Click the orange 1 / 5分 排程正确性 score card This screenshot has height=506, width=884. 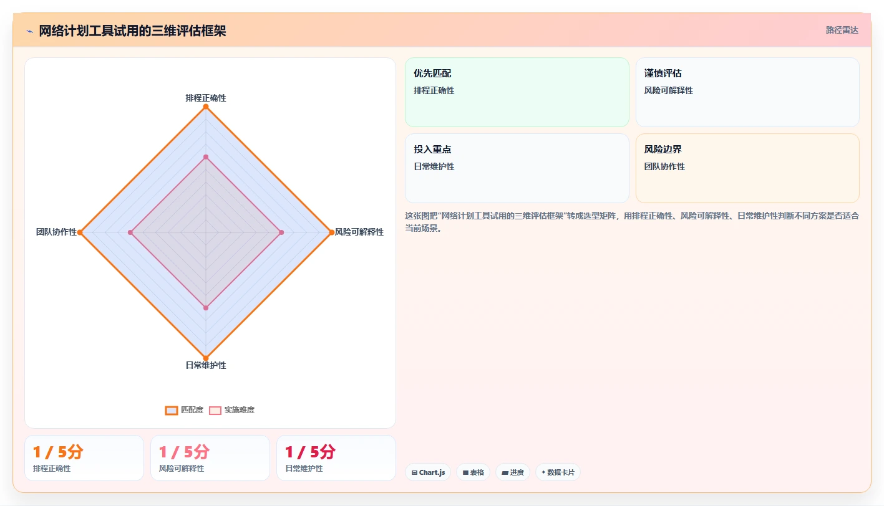(x=84, y=458)
